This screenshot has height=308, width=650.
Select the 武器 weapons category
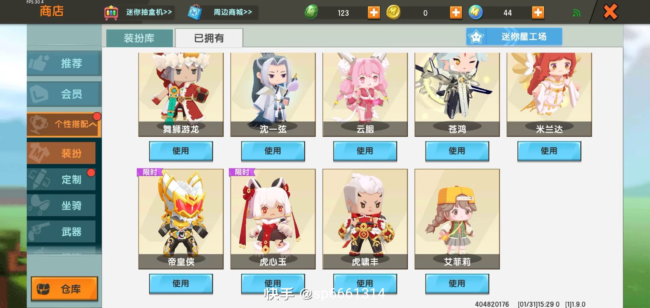click(x=61, y=232)
